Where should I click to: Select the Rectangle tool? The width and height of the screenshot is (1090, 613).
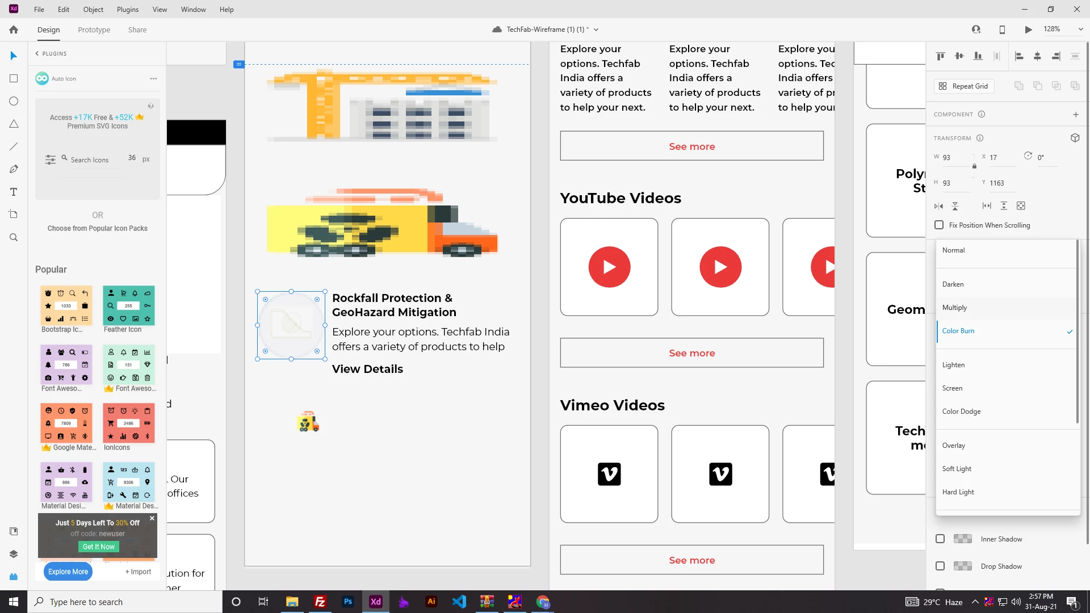(x=14, y=78)
